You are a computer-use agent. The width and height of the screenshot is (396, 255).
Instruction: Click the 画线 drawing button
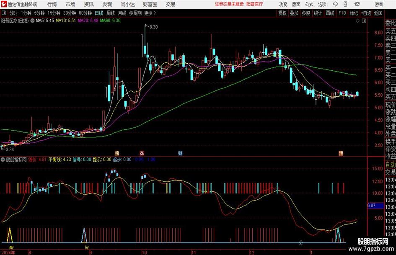330,13
